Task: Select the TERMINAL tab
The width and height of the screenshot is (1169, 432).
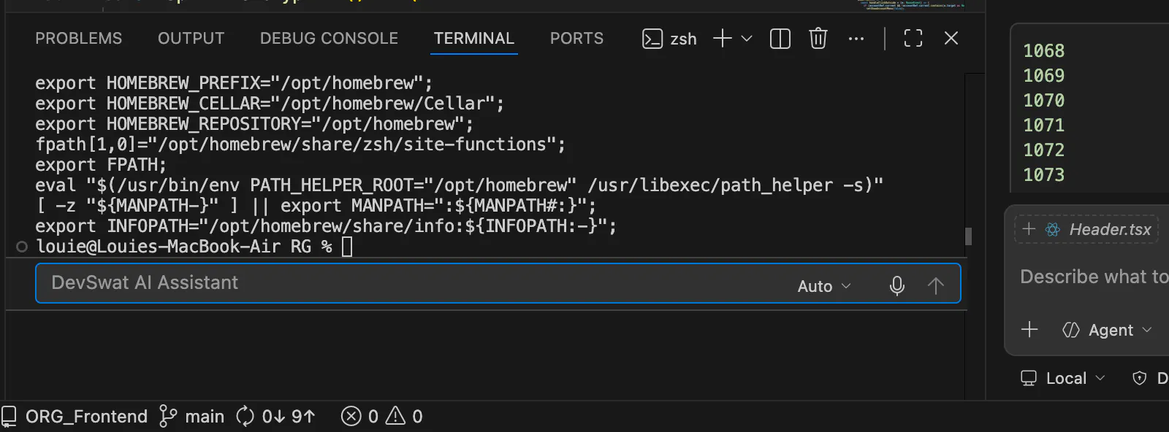Action: tap(474, 39)
